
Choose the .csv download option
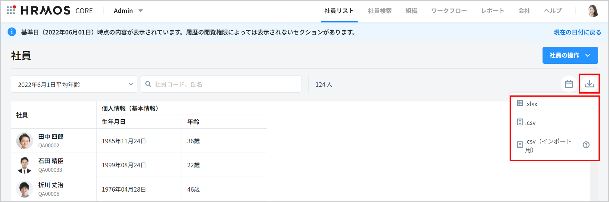coord(530,123)
